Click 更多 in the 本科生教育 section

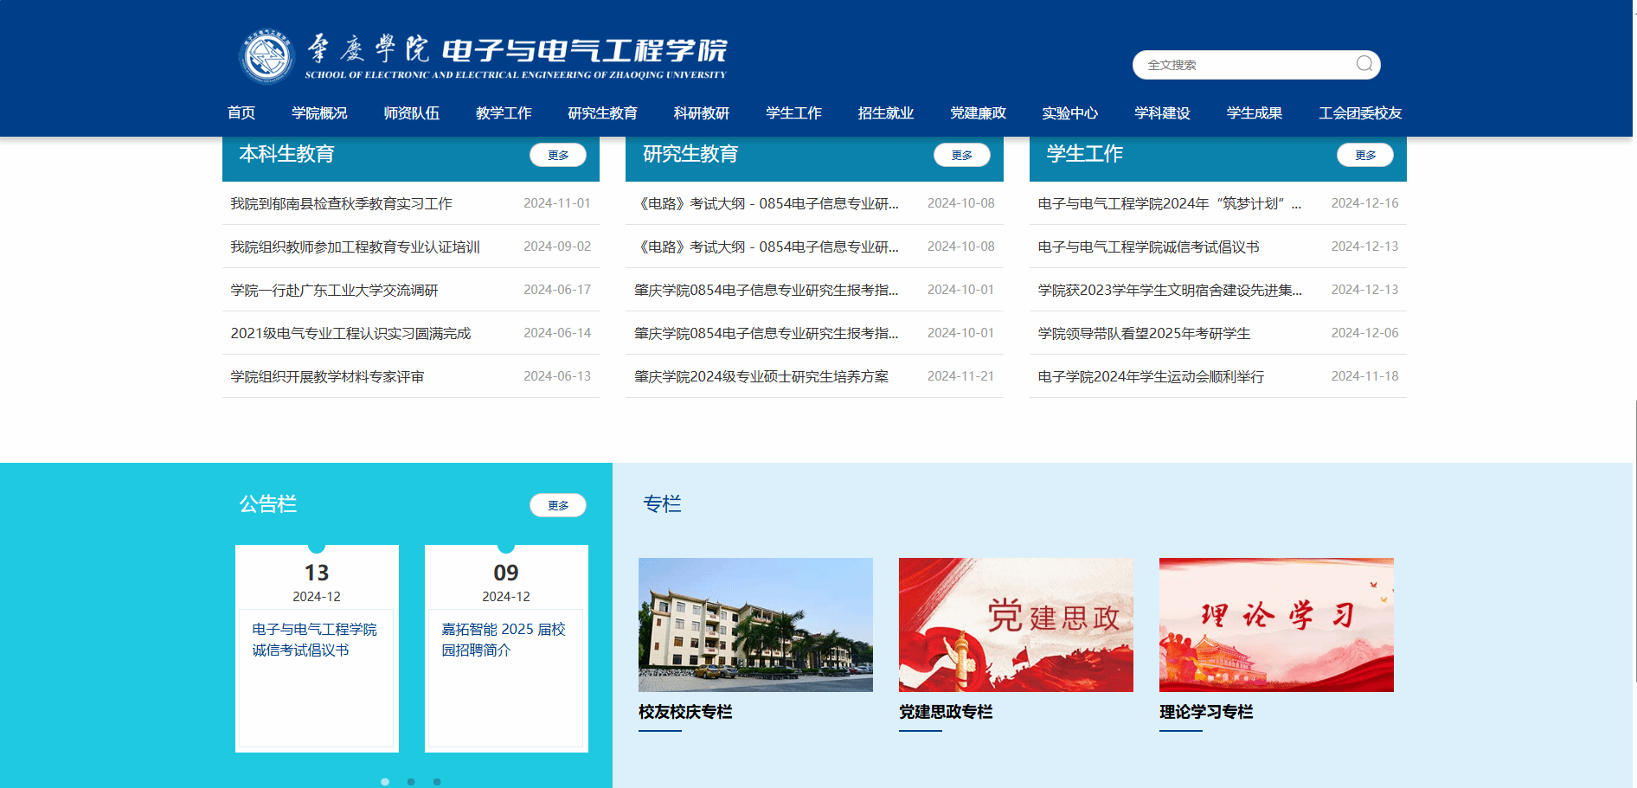tap(557, 156)
